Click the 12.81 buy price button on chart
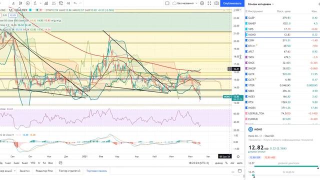Image resolution: width=320 pixels, height=180 pixels. point(13,15)
